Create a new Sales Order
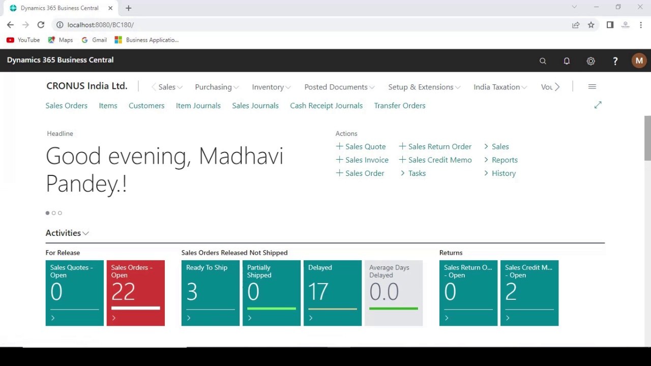 [360, 173]
